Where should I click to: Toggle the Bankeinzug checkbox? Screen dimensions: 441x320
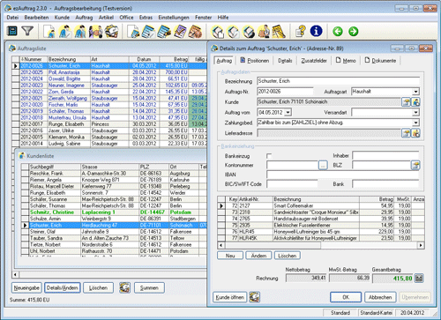(x=269, y=156)
